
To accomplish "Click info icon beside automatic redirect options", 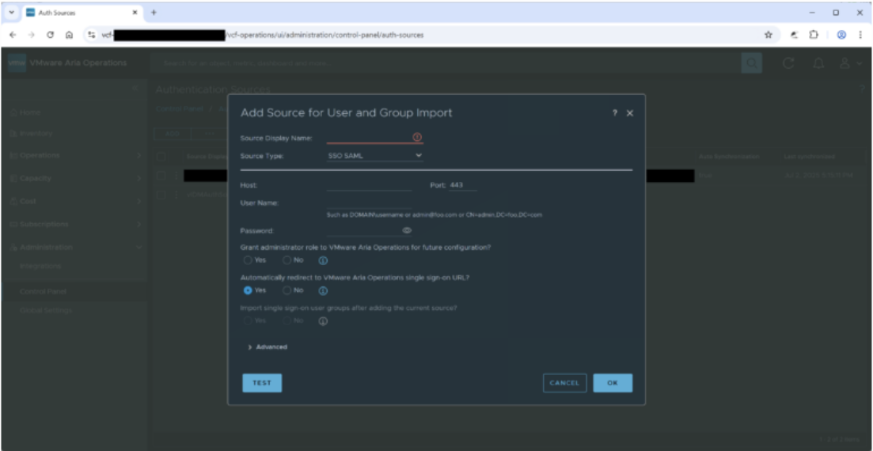I will pos(323,290).
